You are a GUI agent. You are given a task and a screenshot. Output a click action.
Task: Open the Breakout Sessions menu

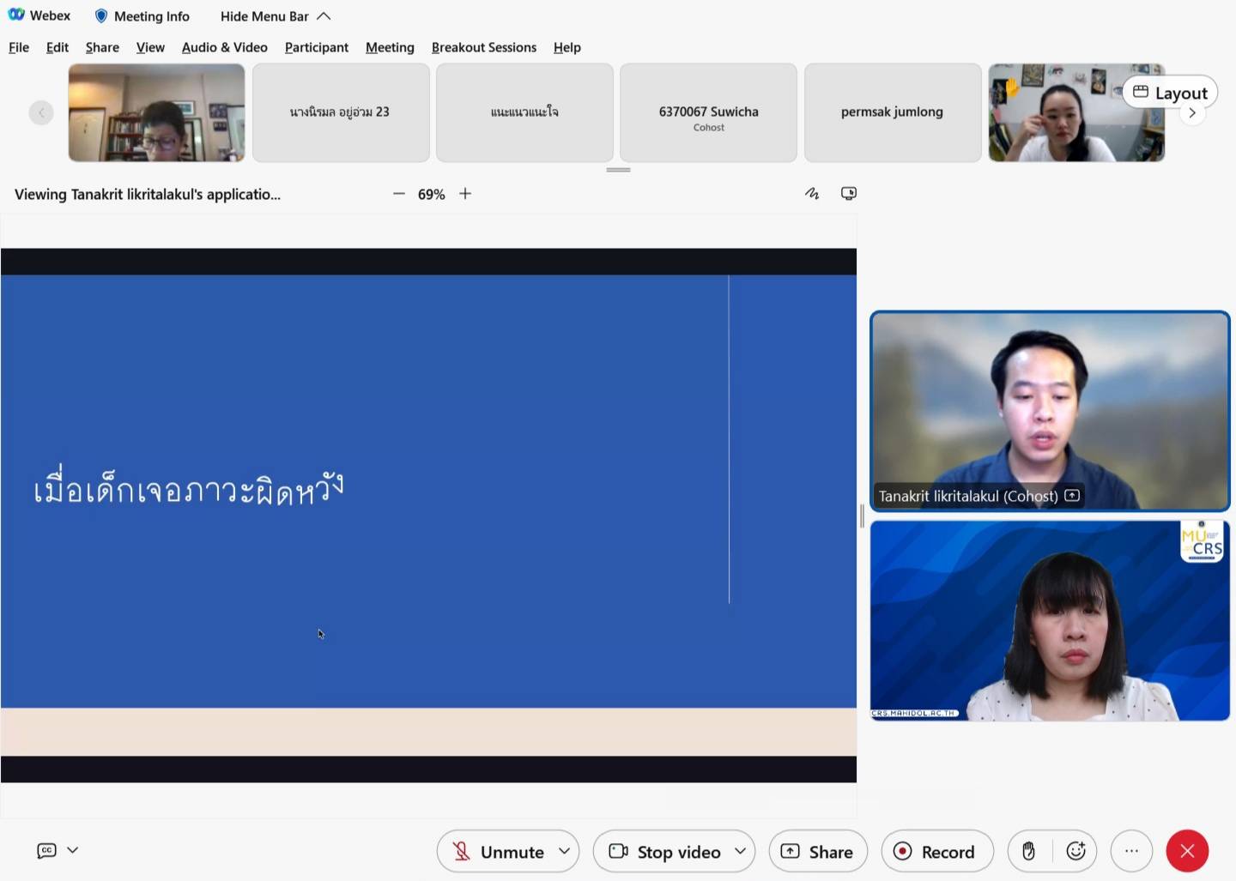(483, 47)
